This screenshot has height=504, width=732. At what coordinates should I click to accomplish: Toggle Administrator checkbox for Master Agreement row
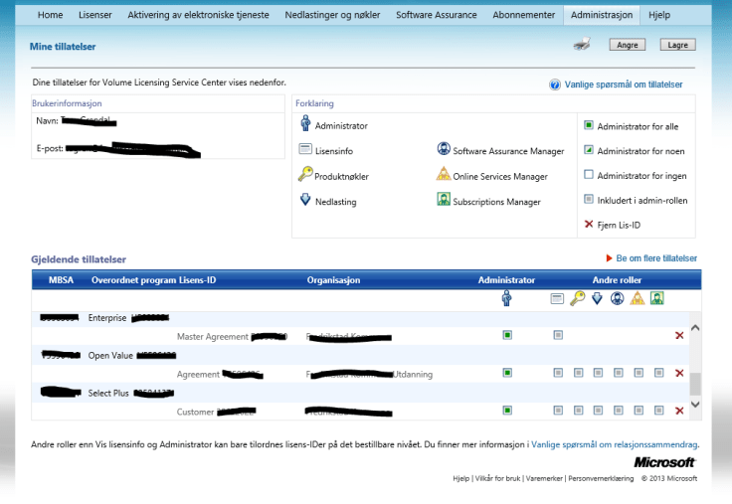[507, 336]
